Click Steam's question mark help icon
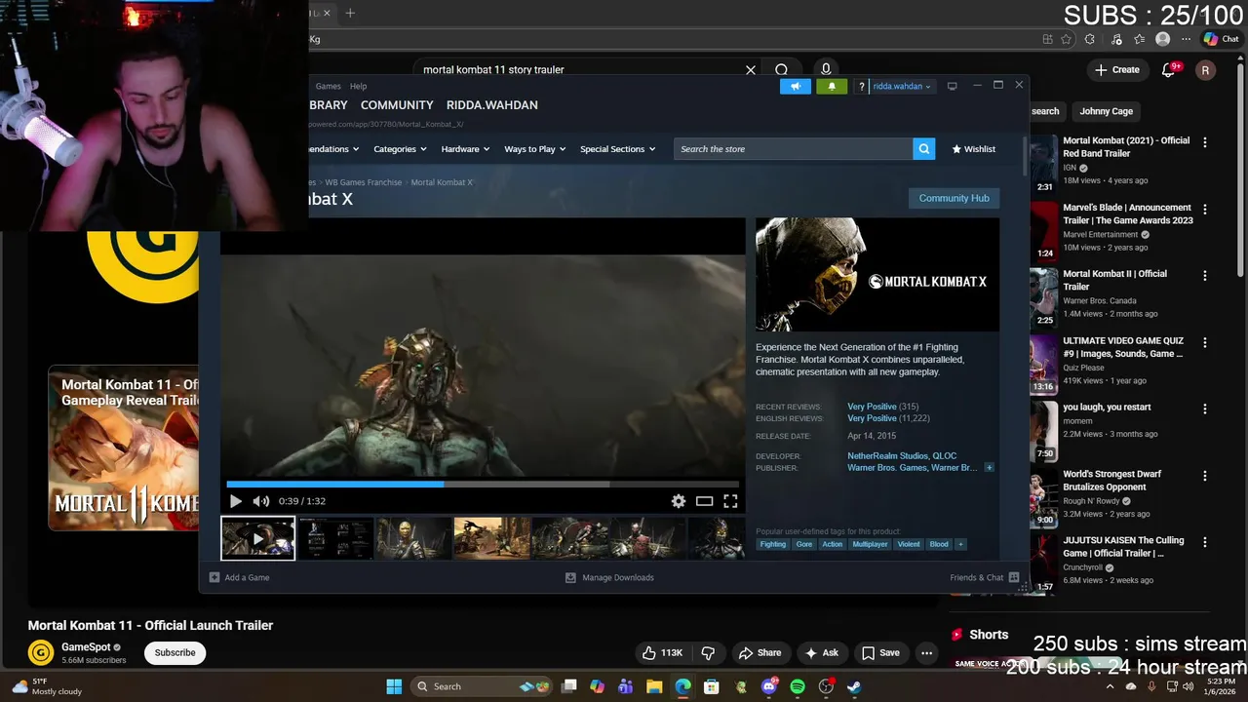Viewport: 1248px width, 702px height. click(x=861, y=86)
